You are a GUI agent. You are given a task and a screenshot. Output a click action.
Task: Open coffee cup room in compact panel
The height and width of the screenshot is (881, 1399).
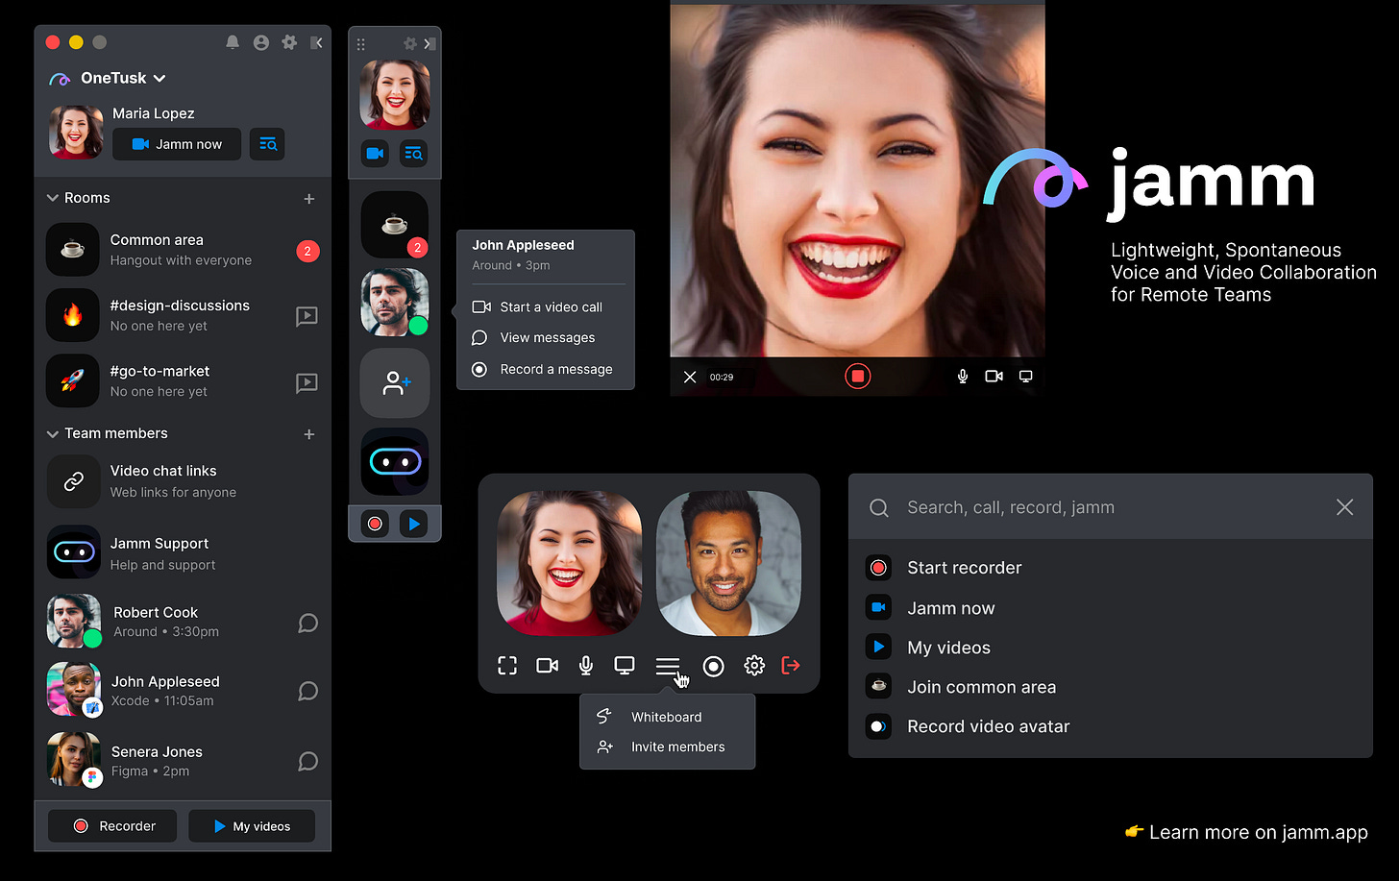(395, 225)
